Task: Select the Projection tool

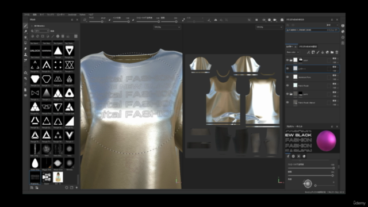Action: 25,37
